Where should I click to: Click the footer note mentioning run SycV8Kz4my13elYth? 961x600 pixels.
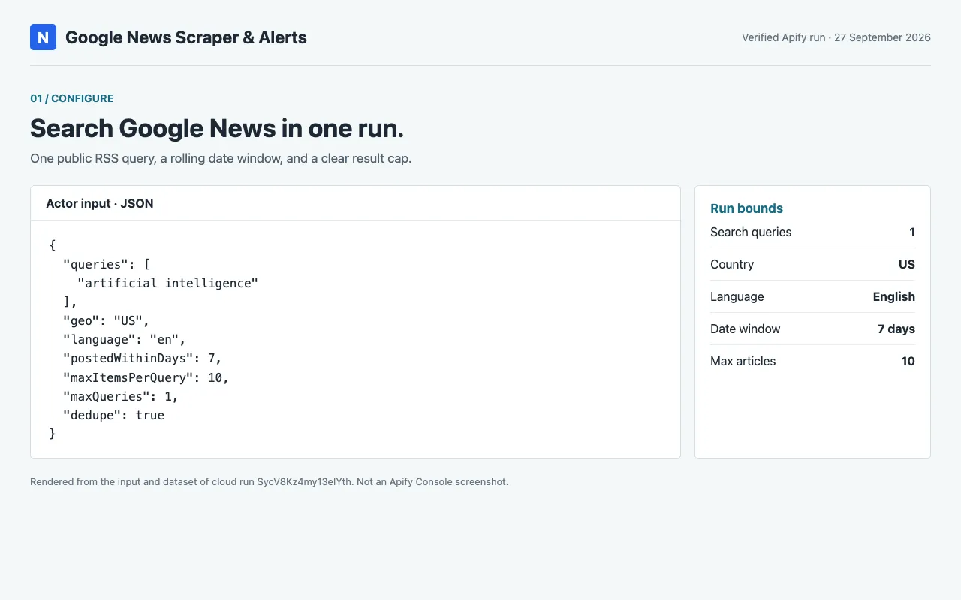(270, 481)
